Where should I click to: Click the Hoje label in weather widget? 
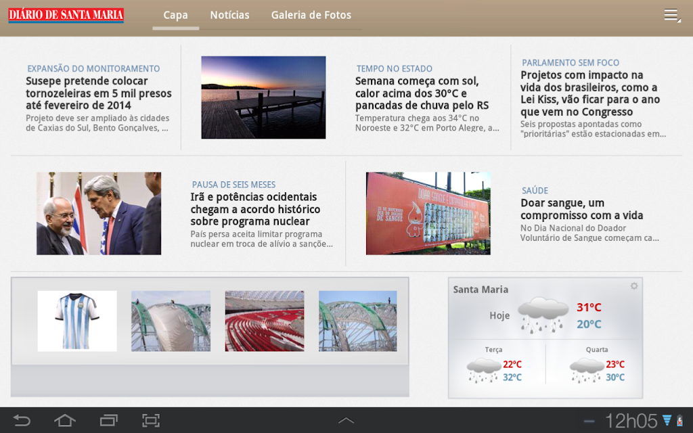pos(499,315)
